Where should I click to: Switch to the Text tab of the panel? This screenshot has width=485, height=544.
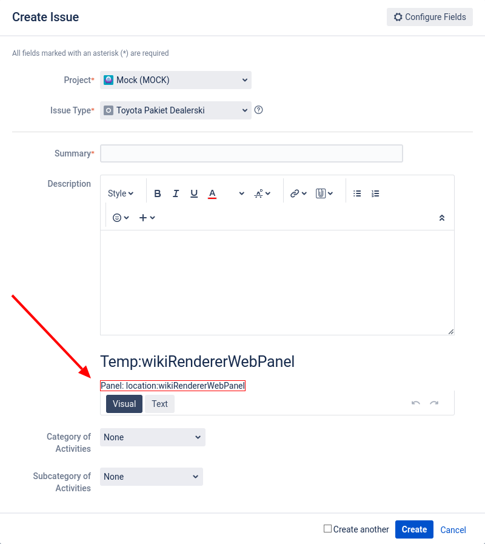[x=159, y=403]
